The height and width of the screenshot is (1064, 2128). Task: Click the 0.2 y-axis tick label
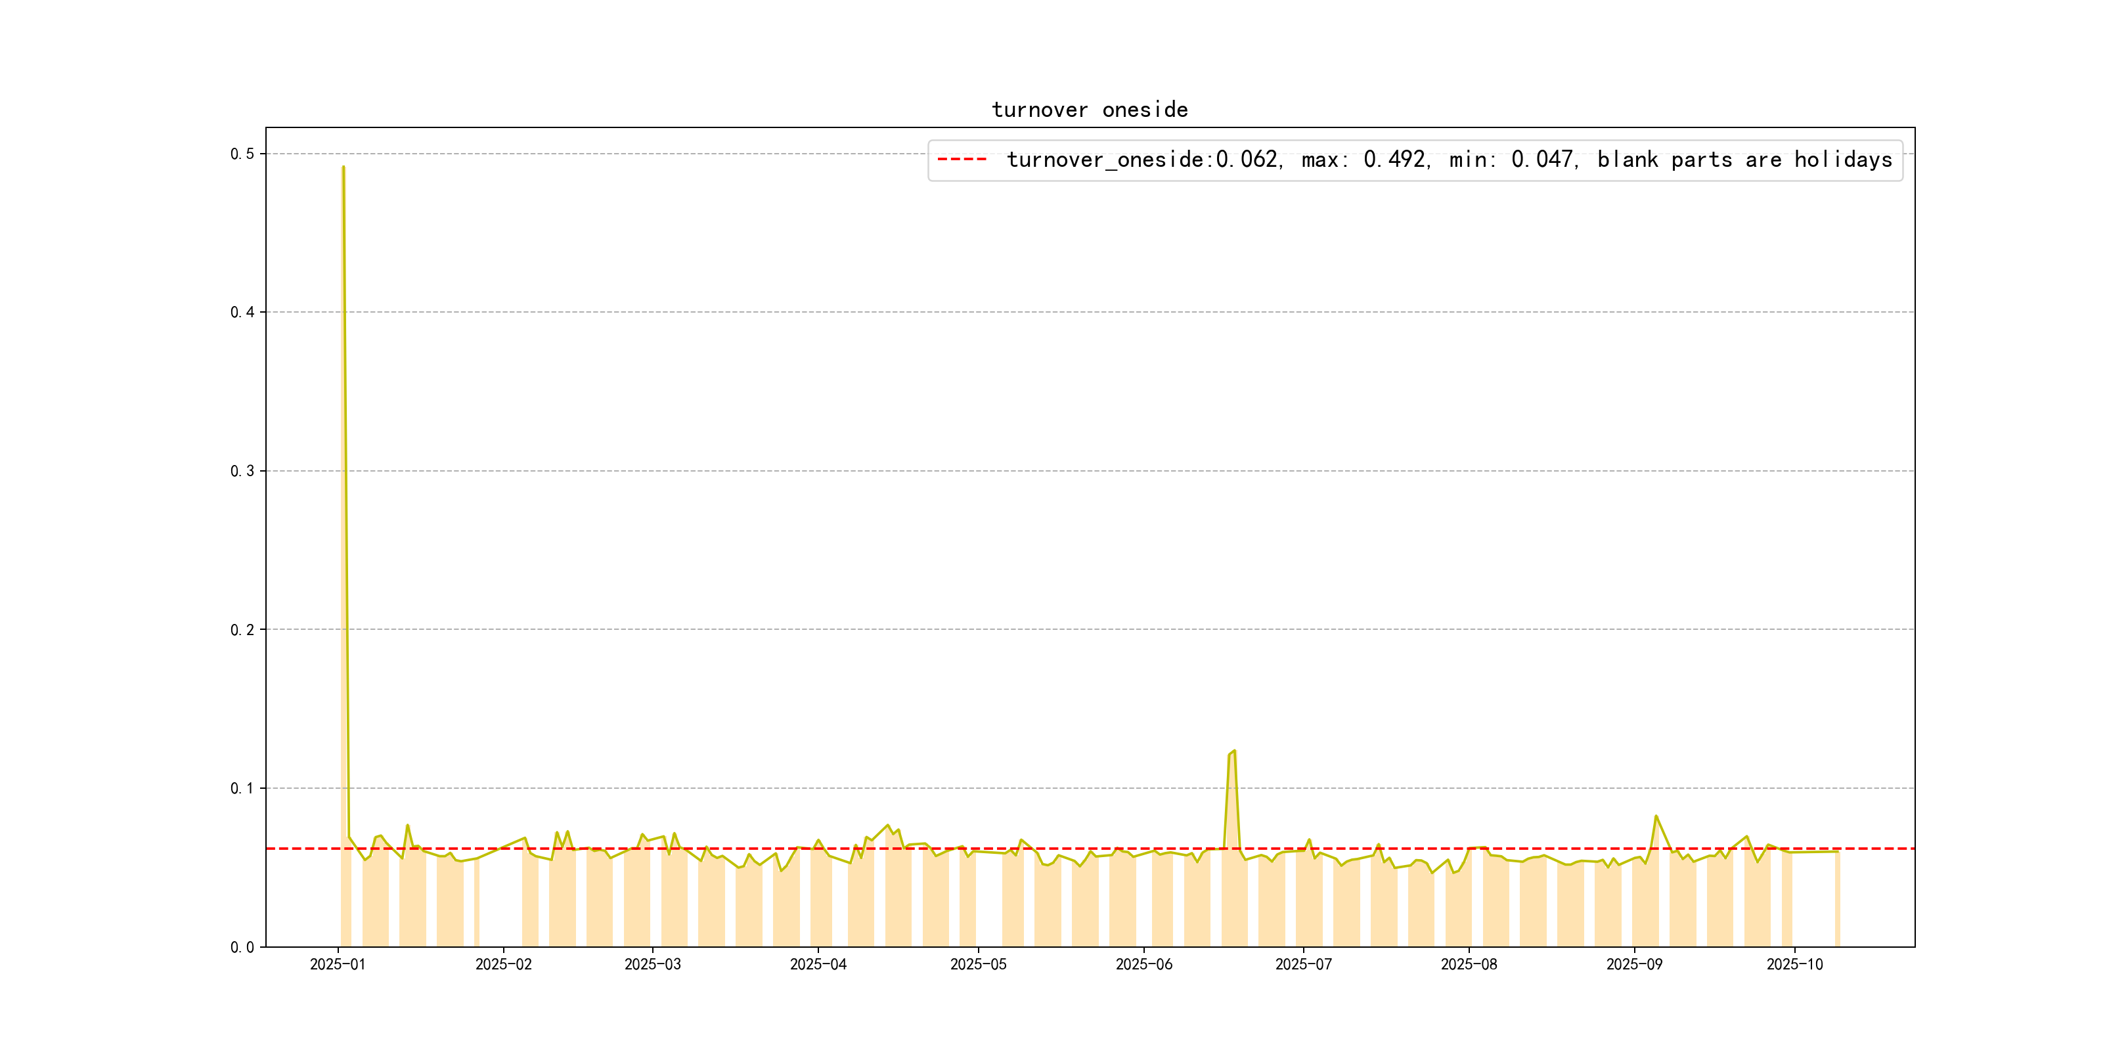242,629
